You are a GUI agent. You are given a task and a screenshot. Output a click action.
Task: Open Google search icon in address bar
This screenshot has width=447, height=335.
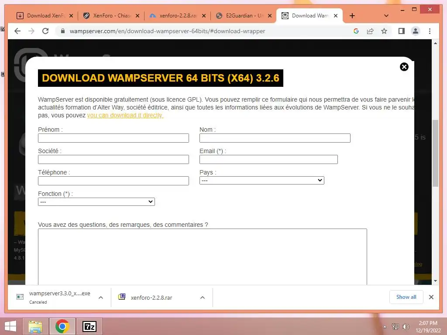pos(356,31)
